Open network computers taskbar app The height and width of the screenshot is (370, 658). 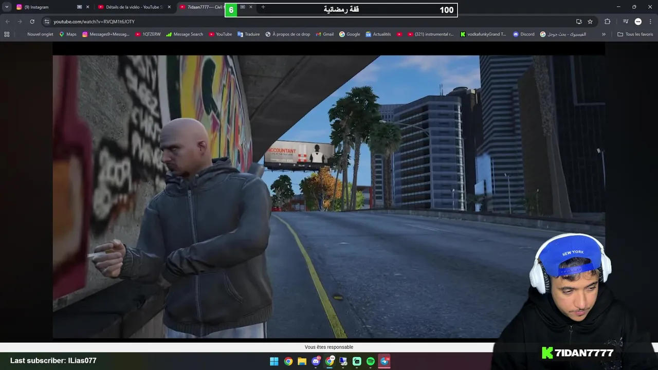tap(343, 361)
